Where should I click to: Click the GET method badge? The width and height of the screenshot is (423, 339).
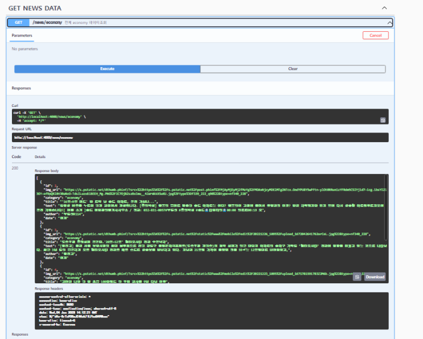click(x=19, y=22)
